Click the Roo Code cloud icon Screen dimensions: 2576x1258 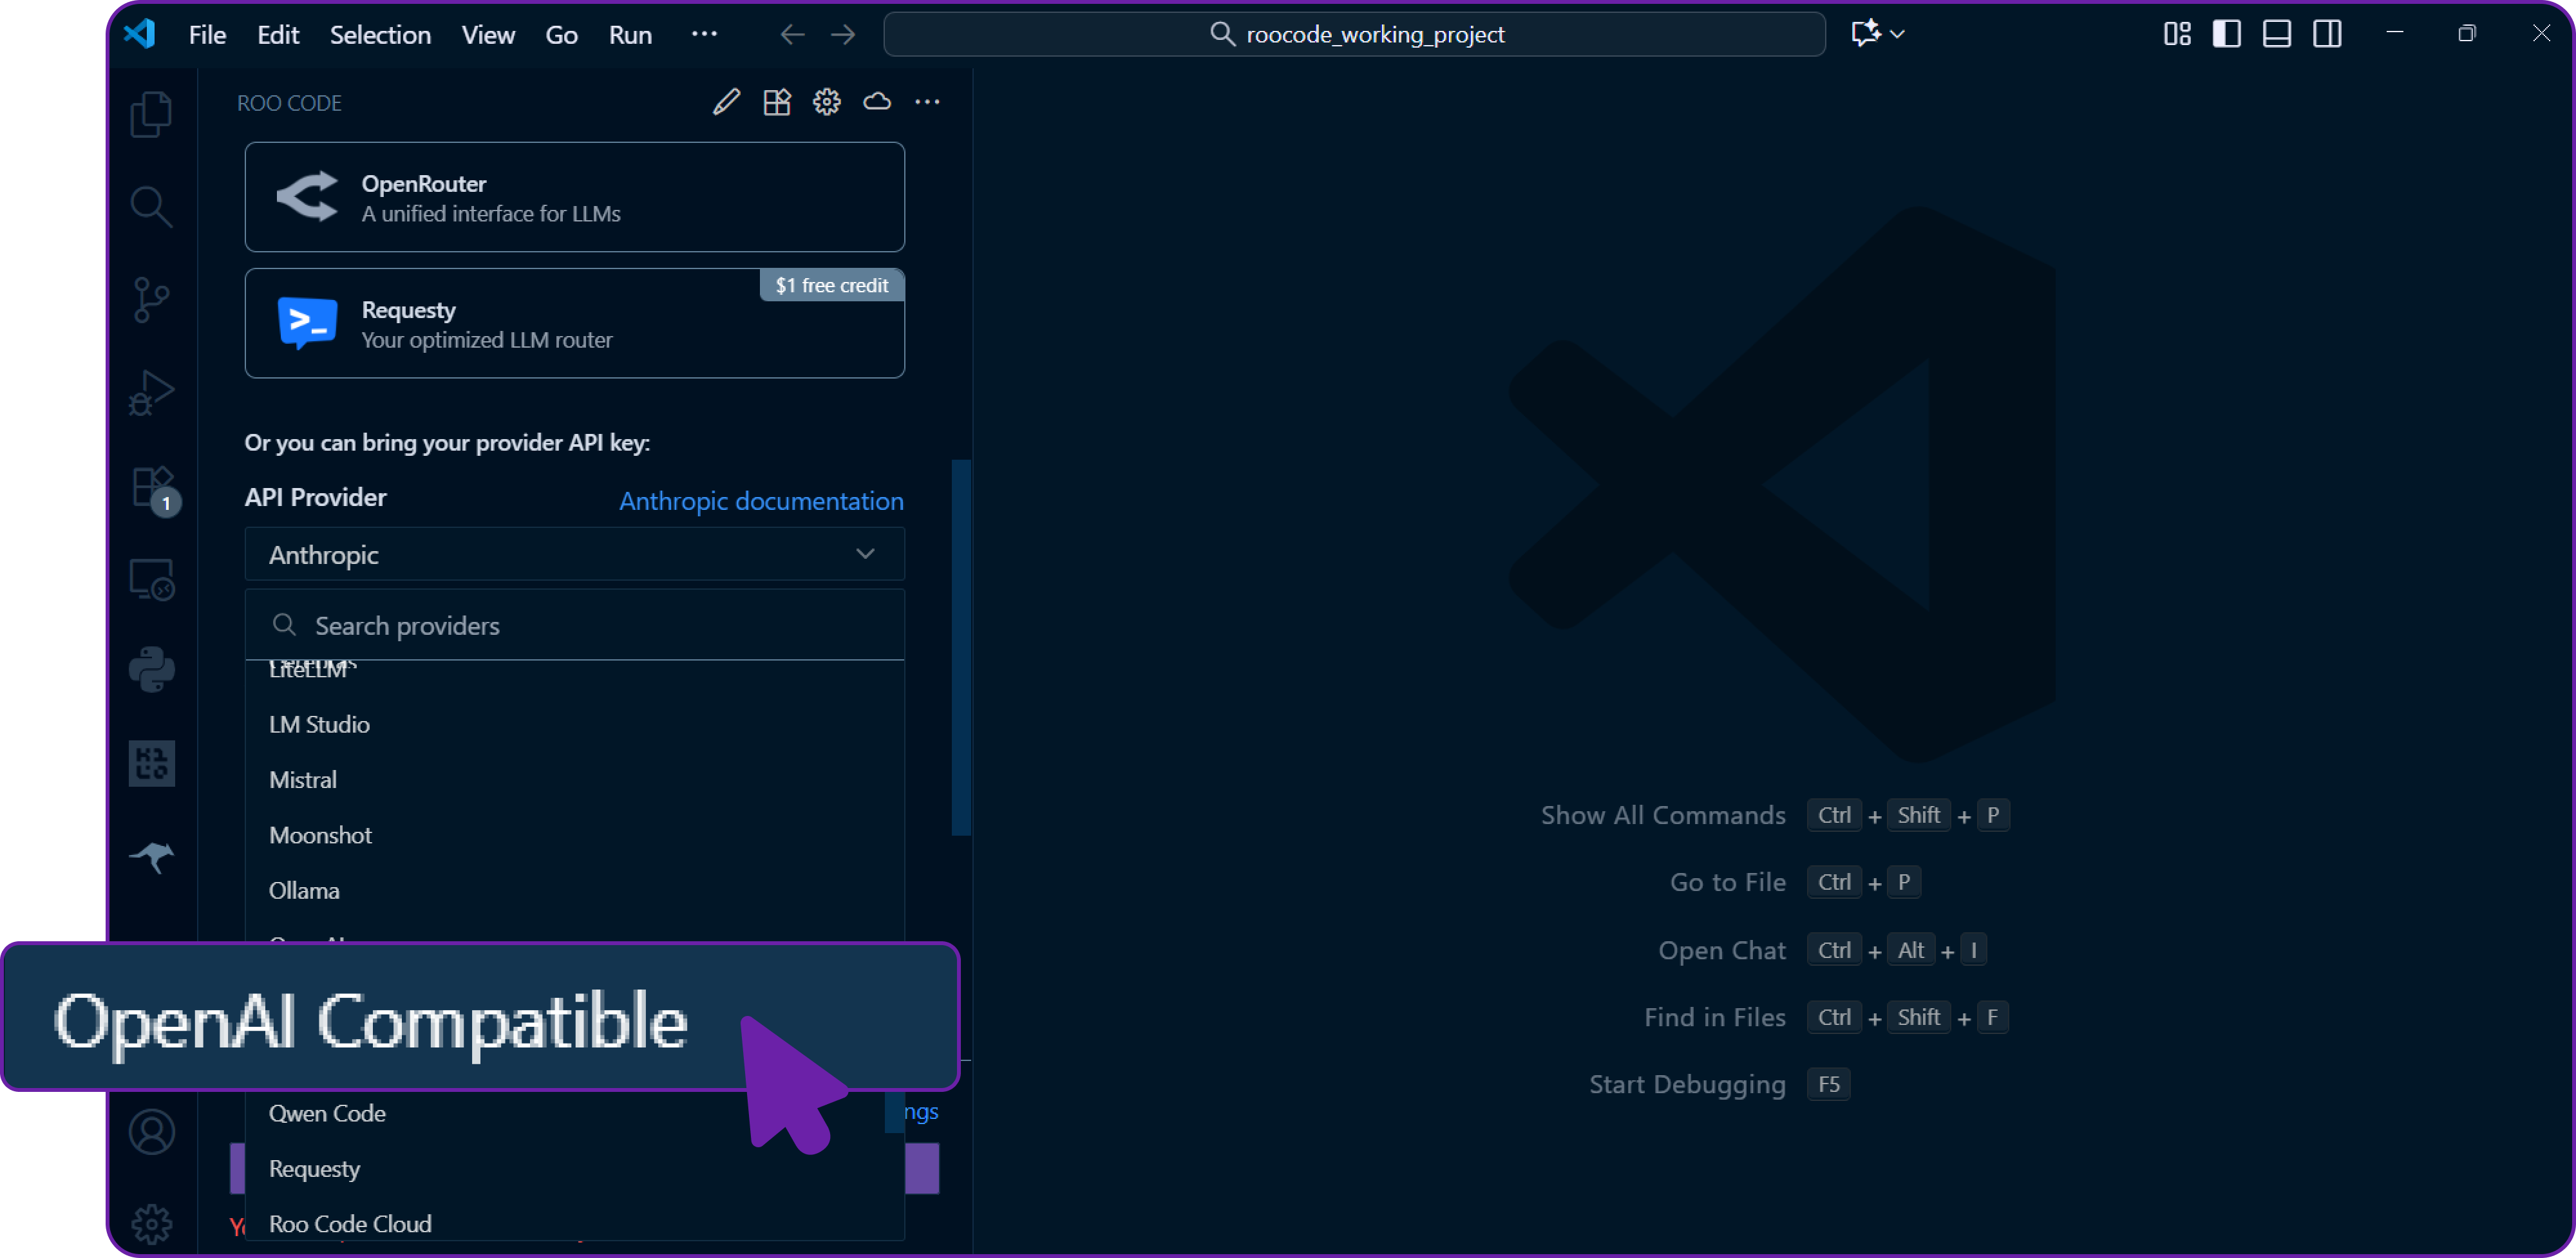(877, 102)
